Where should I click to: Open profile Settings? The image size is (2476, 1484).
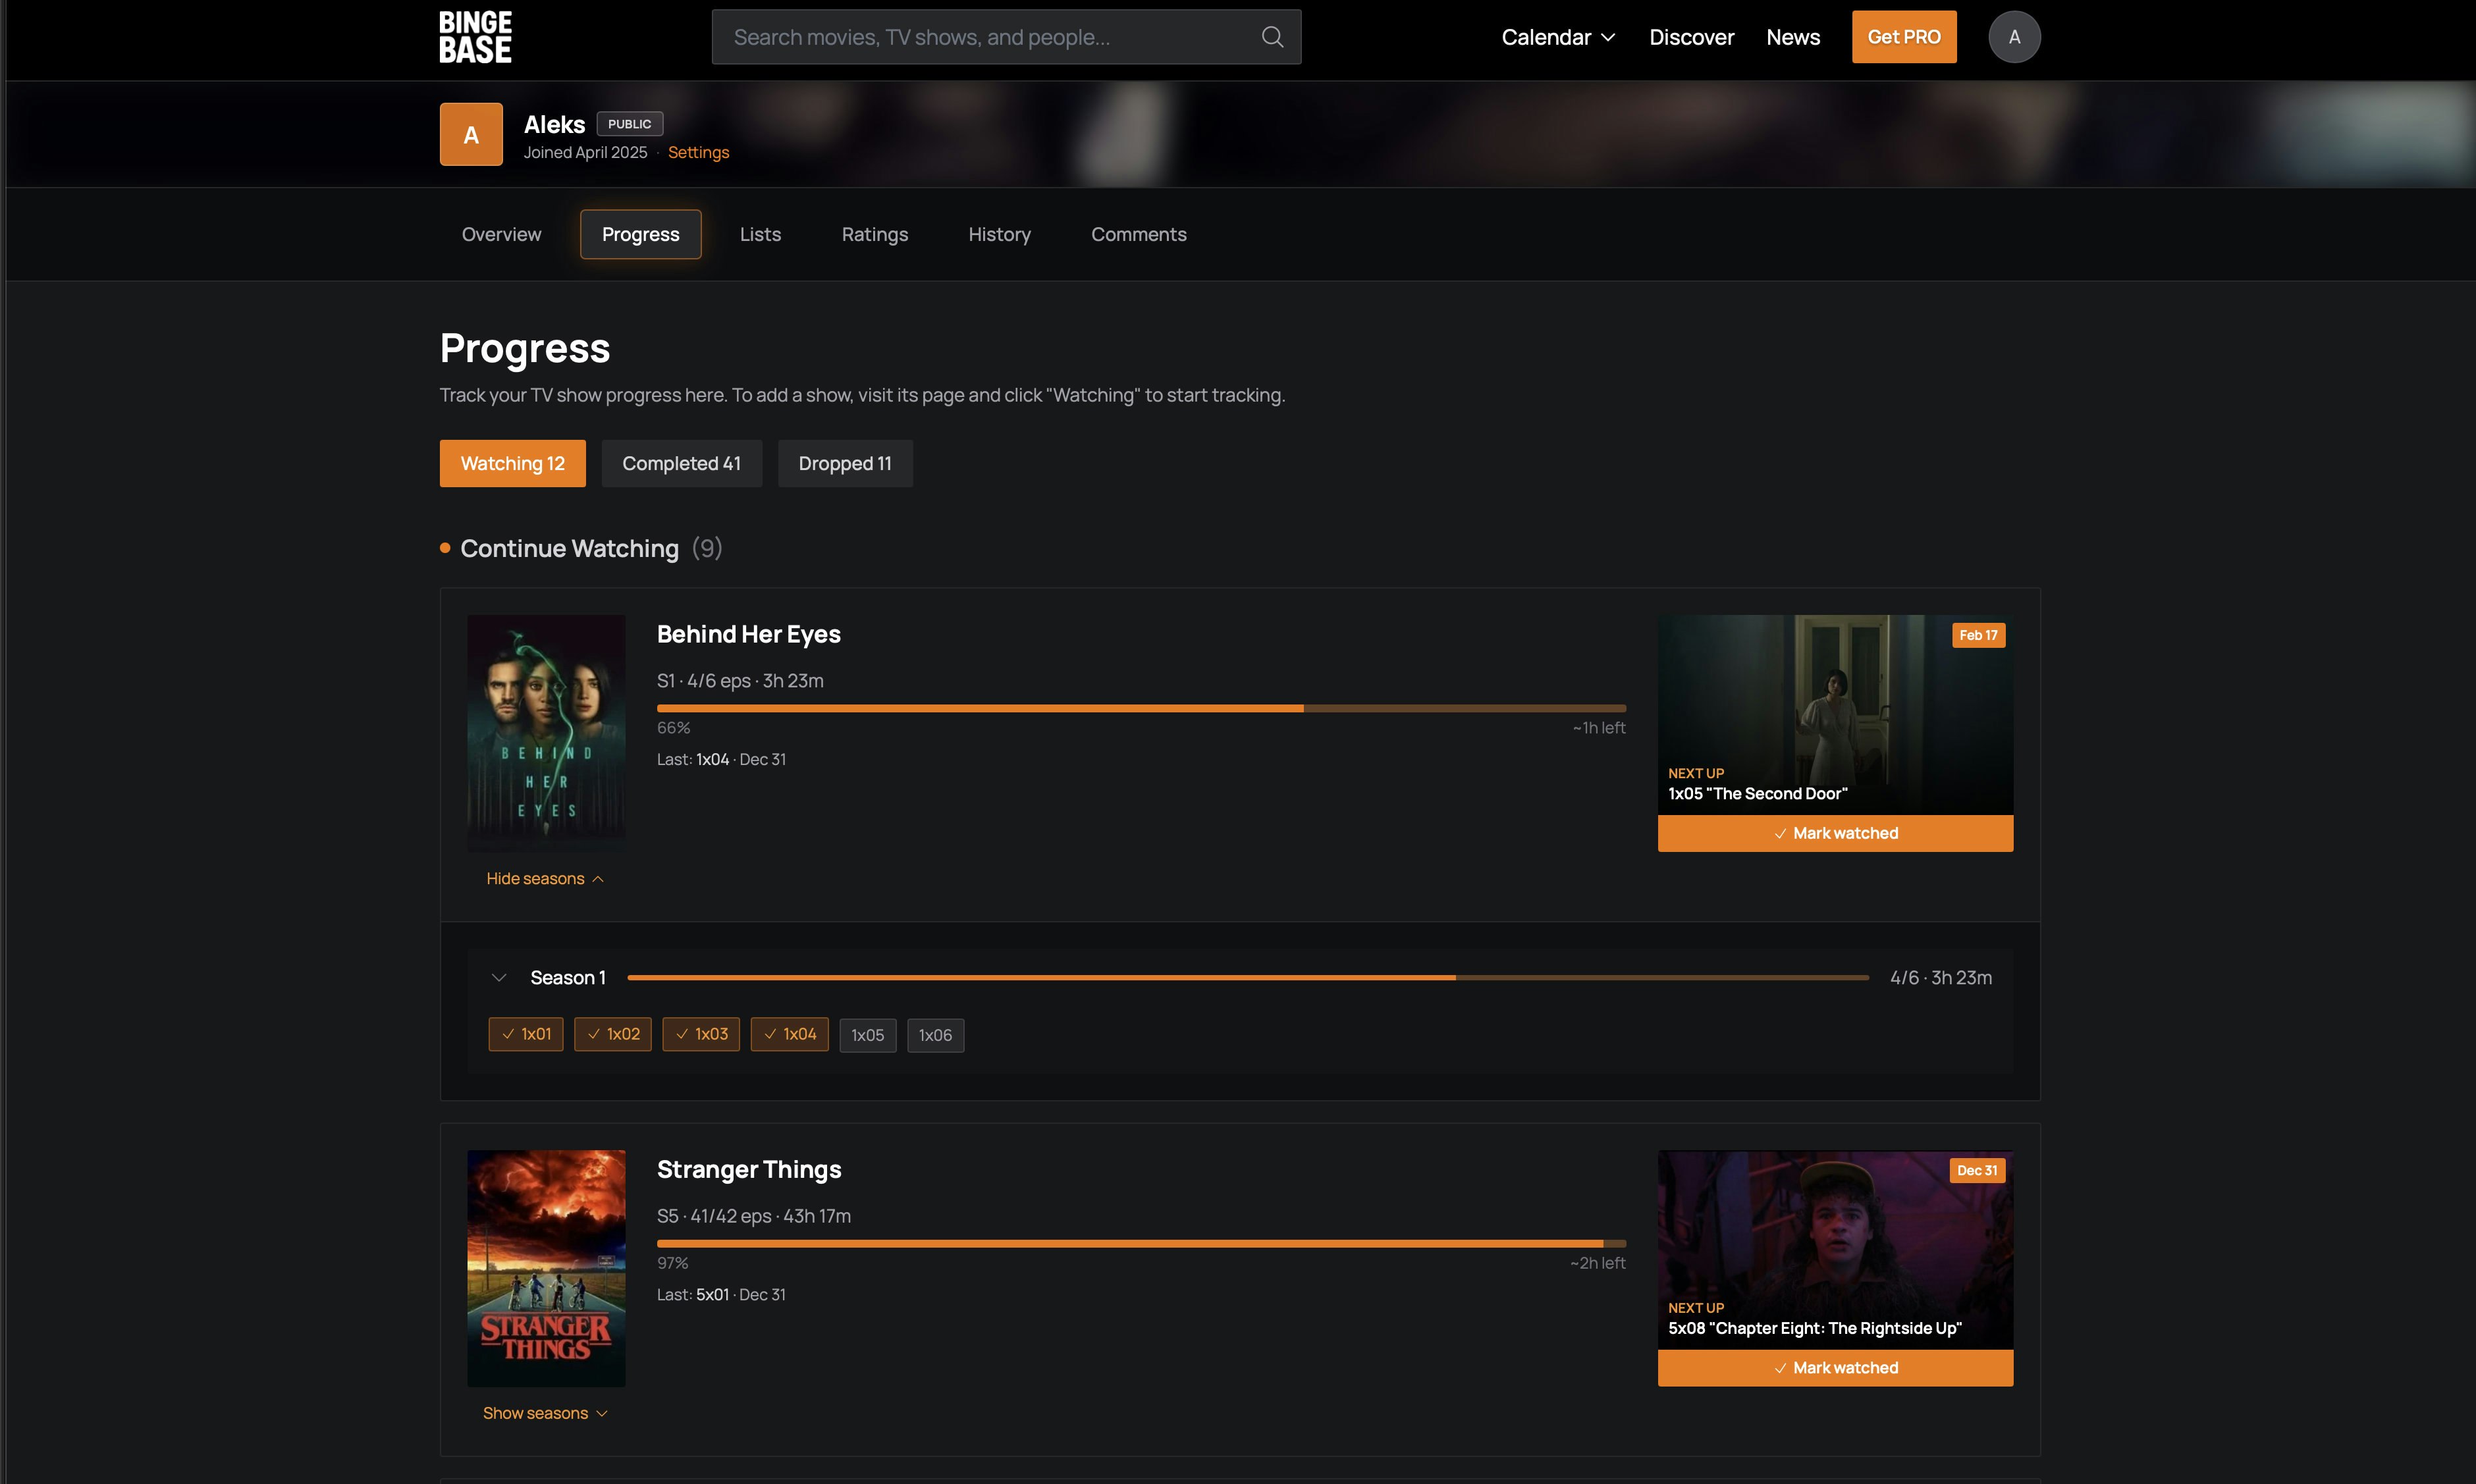pos(698,152)
